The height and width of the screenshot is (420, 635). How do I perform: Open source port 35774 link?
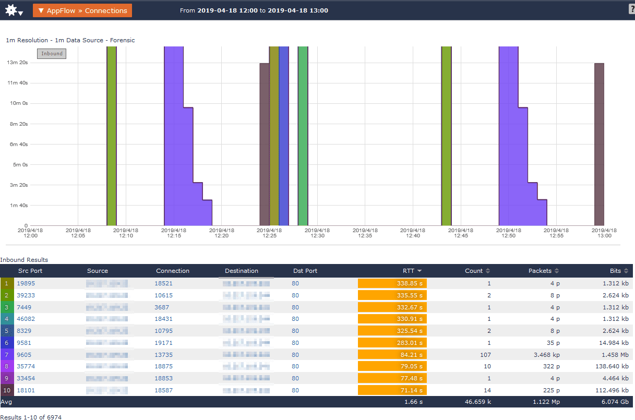[26, 366]
